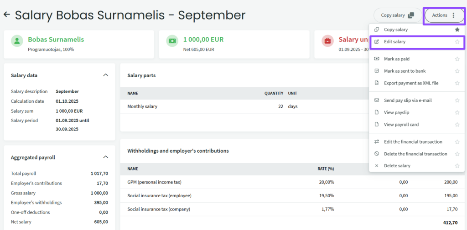Click the Delete salary X icon
Viewport: 467px width, 230px height.
pos(377,166)
